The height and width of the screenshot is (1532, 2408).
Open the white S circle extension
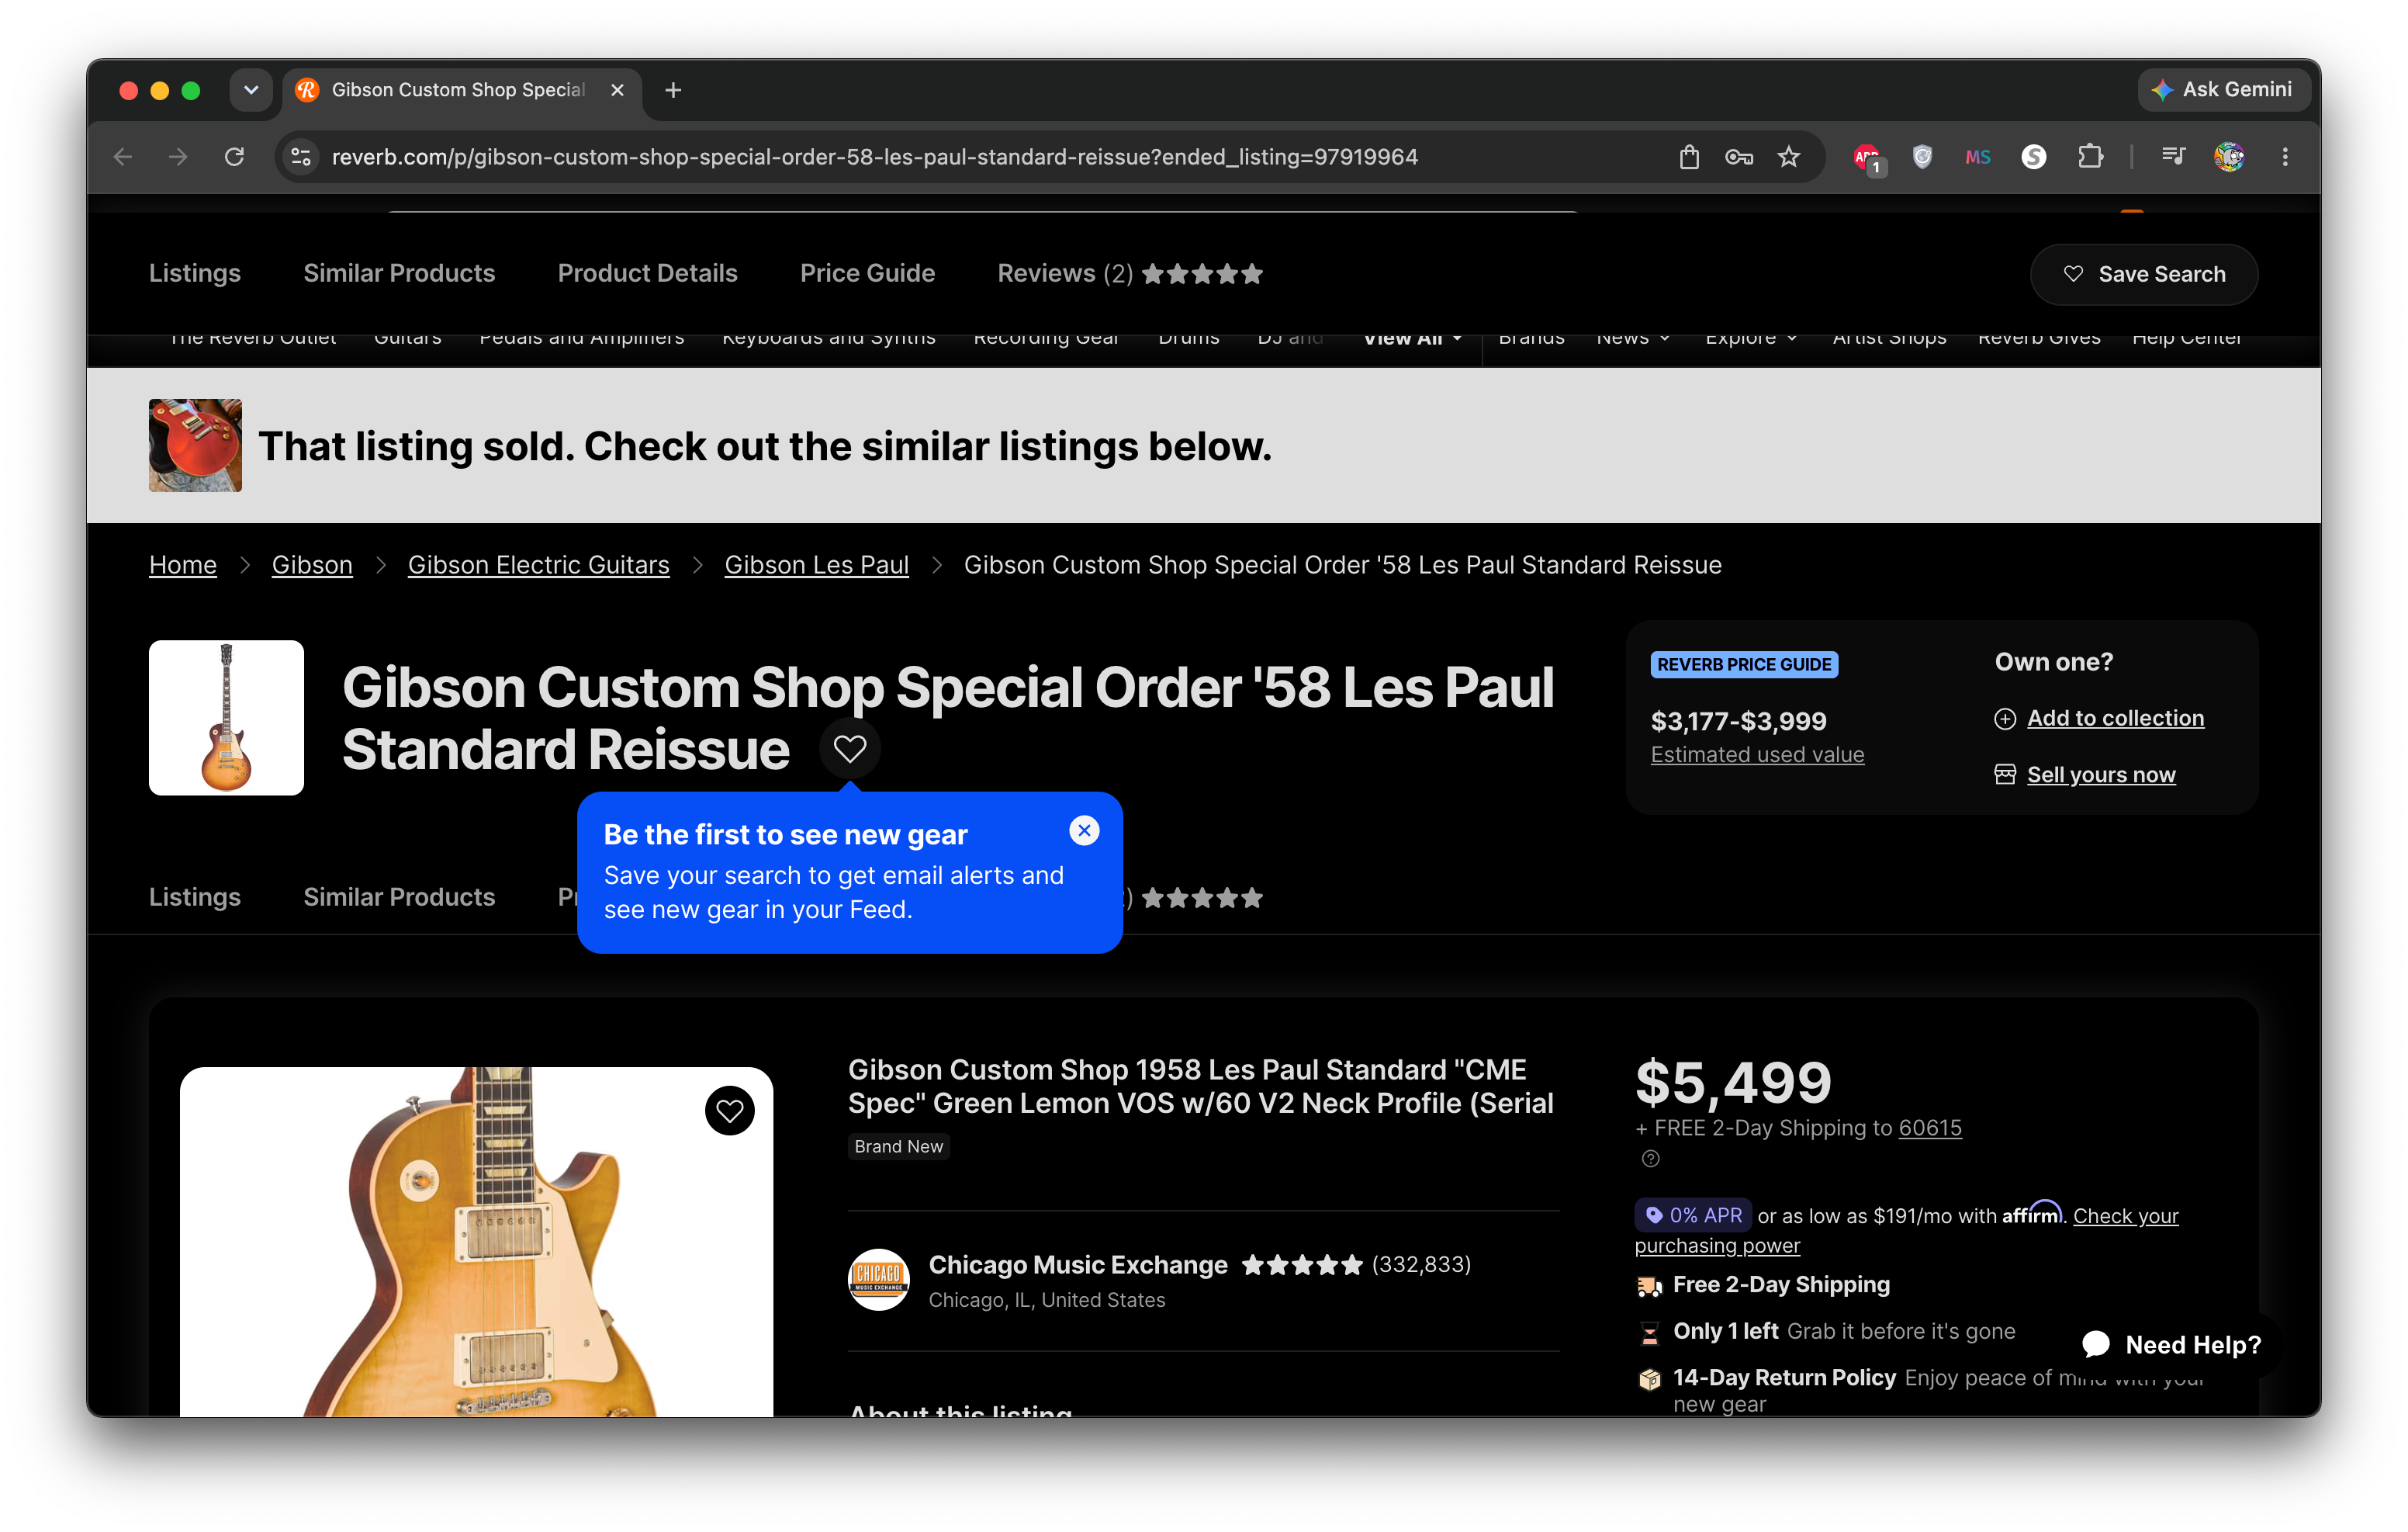(x=2033, y=157)
